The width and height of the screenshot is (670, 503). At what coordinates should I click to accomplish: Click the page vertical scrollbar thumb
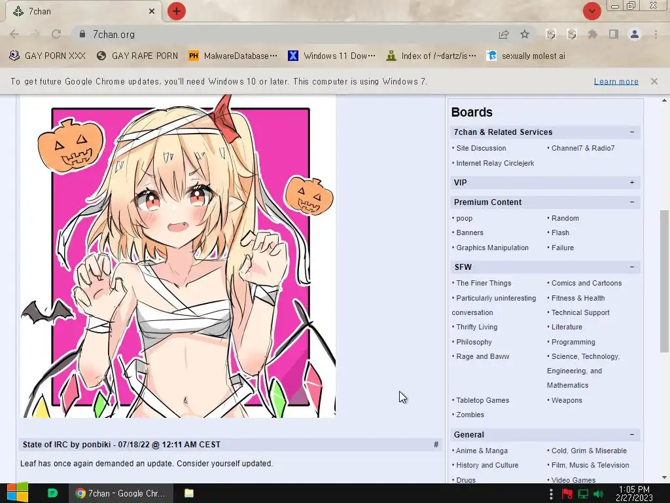665,280
